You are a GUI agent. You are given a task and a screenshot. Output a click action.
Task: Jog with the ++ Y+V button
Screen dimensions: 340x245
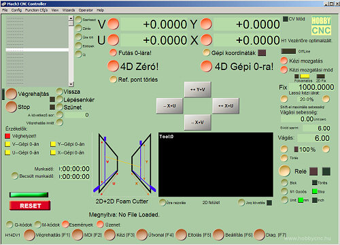coord(198,90)
